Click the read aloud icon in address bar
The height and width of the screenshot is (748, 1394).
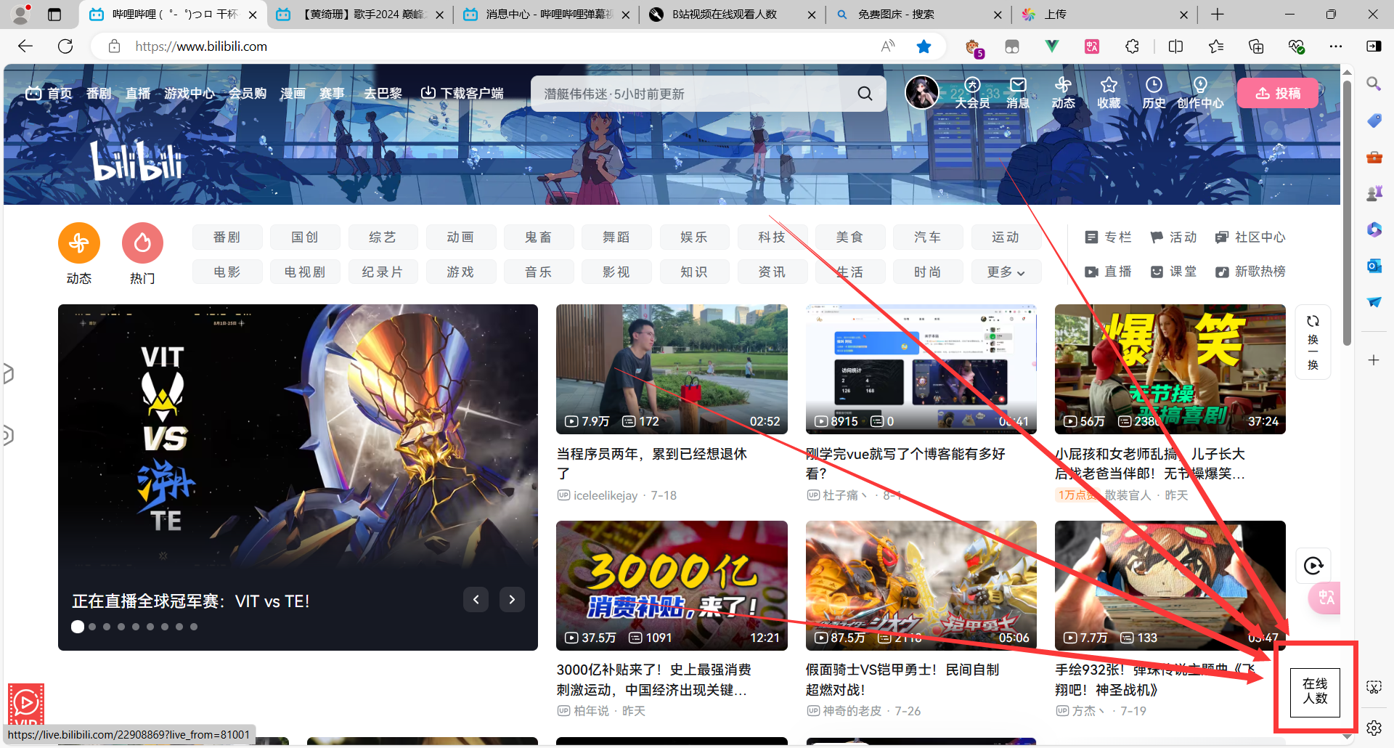[x=887, y=46]
